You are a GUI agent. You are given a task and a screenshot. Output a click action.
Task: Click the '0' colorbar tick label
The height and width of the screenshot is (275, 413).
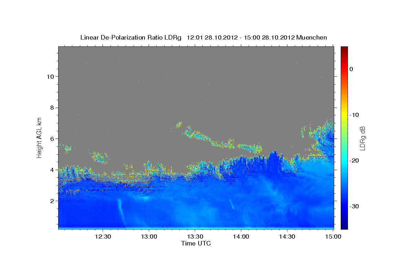[x=351, y=69]
